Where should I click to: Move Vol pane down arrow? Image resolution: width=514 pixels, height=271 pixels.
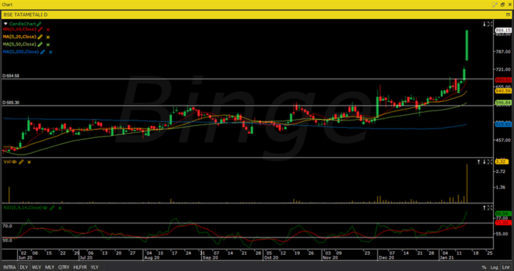pyautogui.click(x=484, y=162)
